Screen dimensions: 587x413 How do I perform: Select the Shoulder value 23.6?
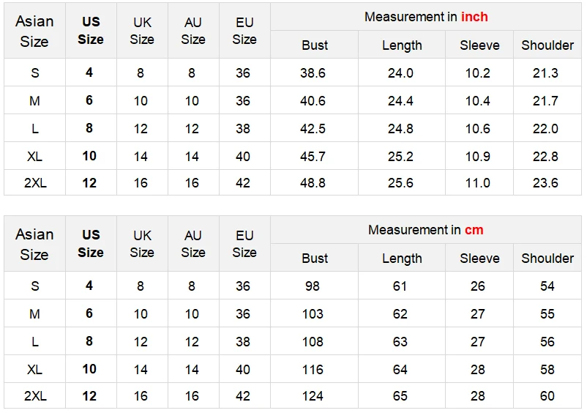pyautogui.click(x=545, y=183)
